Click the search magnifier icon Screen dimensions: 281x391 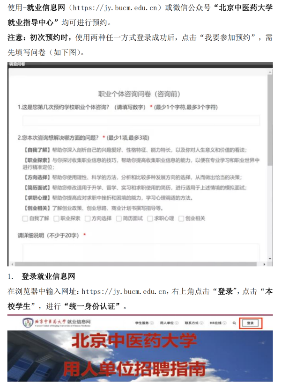pyautogui.click(x=234, y=323)
